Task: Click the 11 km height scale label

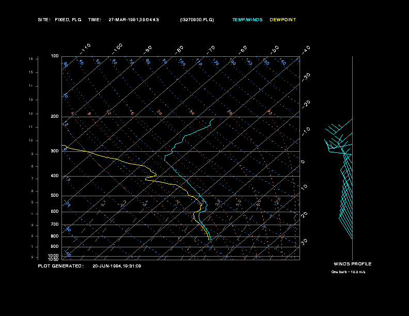Action: click(31, 127)
